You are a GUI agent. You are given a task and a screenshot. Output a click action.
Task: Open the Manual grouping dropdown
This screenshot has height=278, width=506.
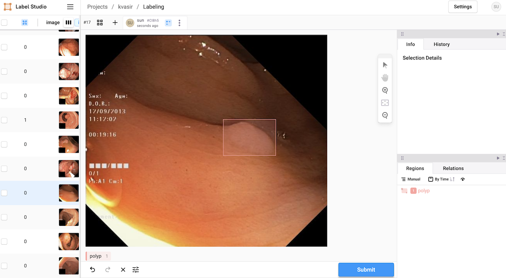click(x=411, y=179)
